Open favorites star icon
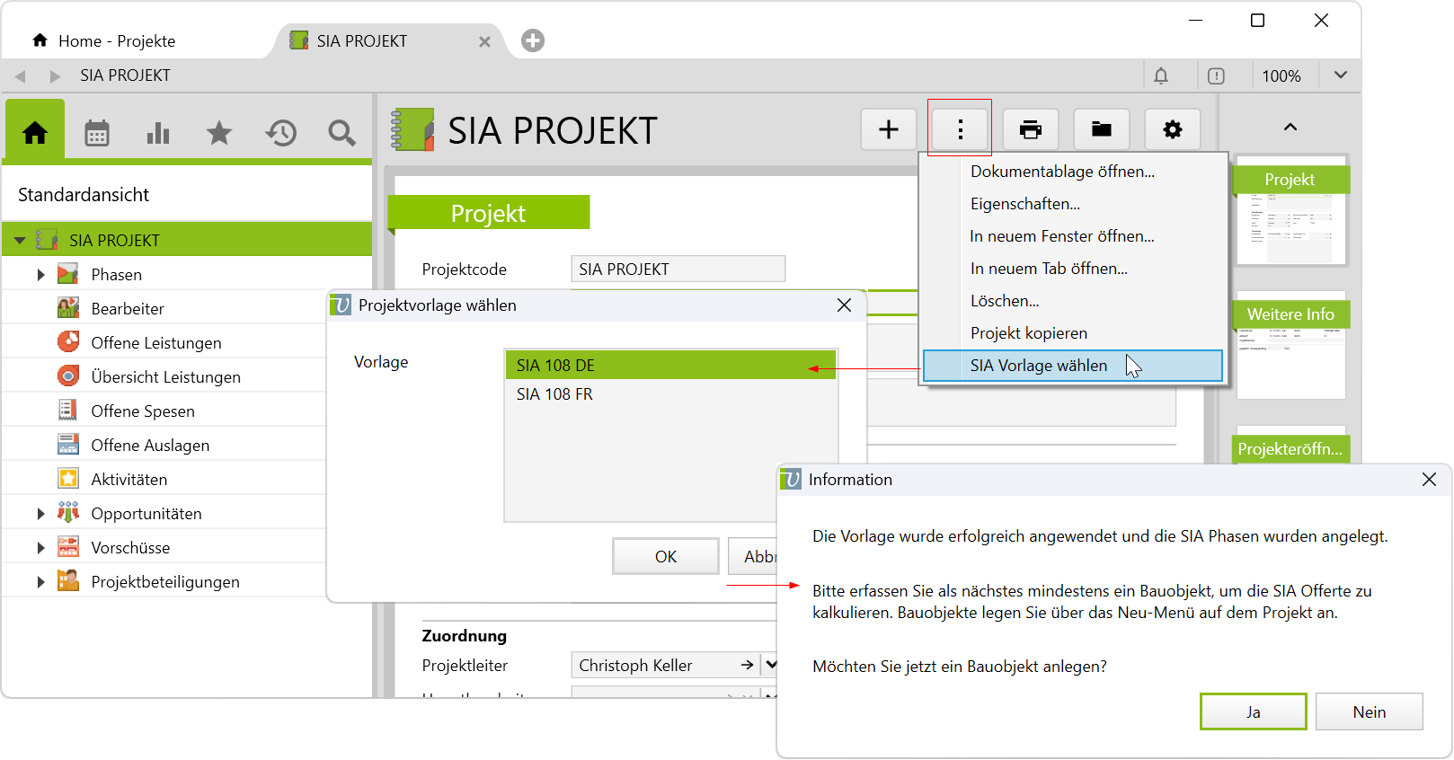The height and width of the screenshot is (760, 1454). tap(219, 133)
